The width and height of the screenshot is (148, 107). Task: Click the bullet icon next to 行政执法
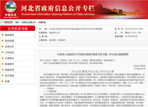click(x=3, y=58)
